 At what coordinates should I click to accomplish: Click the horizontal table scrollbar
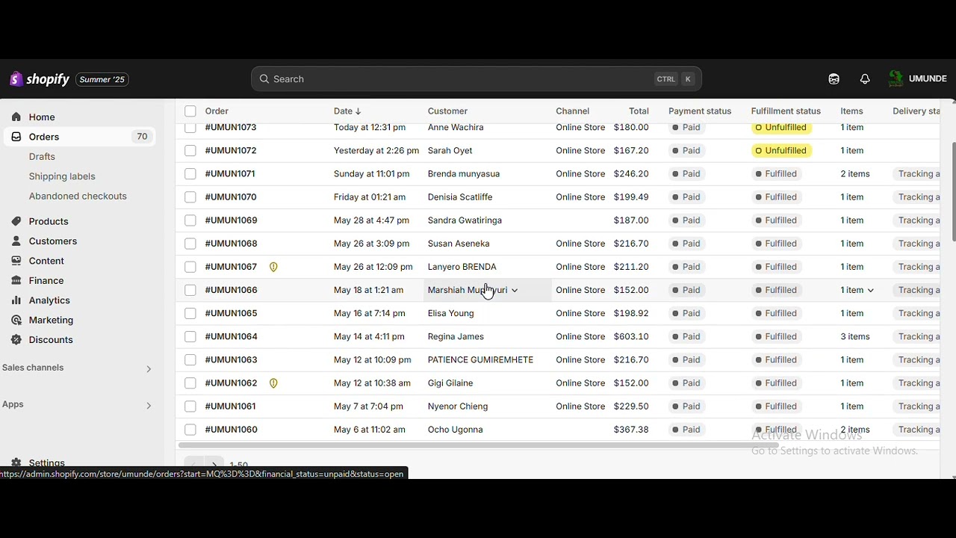tap(478, 445)
